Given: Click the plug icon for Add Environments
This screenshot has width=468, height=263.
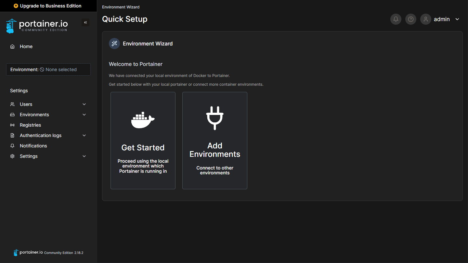Looking at the screenshot, I should coord(215,118).
